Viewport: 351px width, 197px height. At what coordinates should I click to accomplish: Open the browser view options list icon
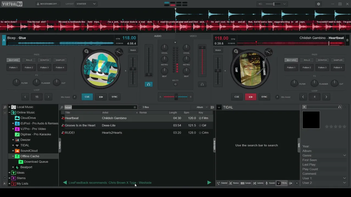point(212,107)
